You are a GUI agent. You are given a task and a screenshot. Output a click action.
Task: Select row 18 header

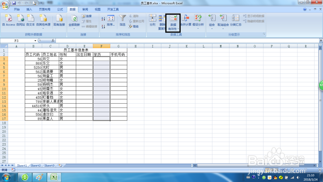4,123
